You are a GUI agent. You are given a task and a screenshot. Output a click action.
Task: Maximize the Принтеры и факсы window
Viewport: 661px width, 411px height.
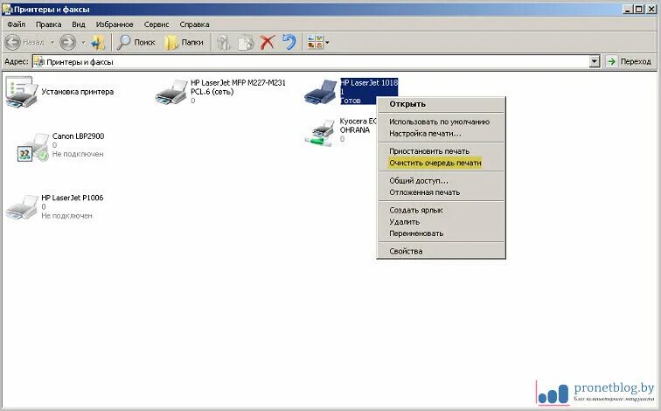tap(638, 9)
